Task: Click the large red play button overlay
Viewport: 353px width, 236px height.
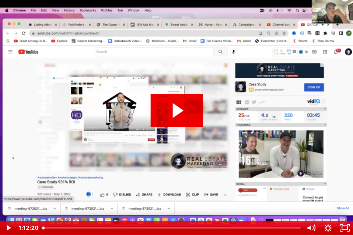Action: tap(177, 111)
